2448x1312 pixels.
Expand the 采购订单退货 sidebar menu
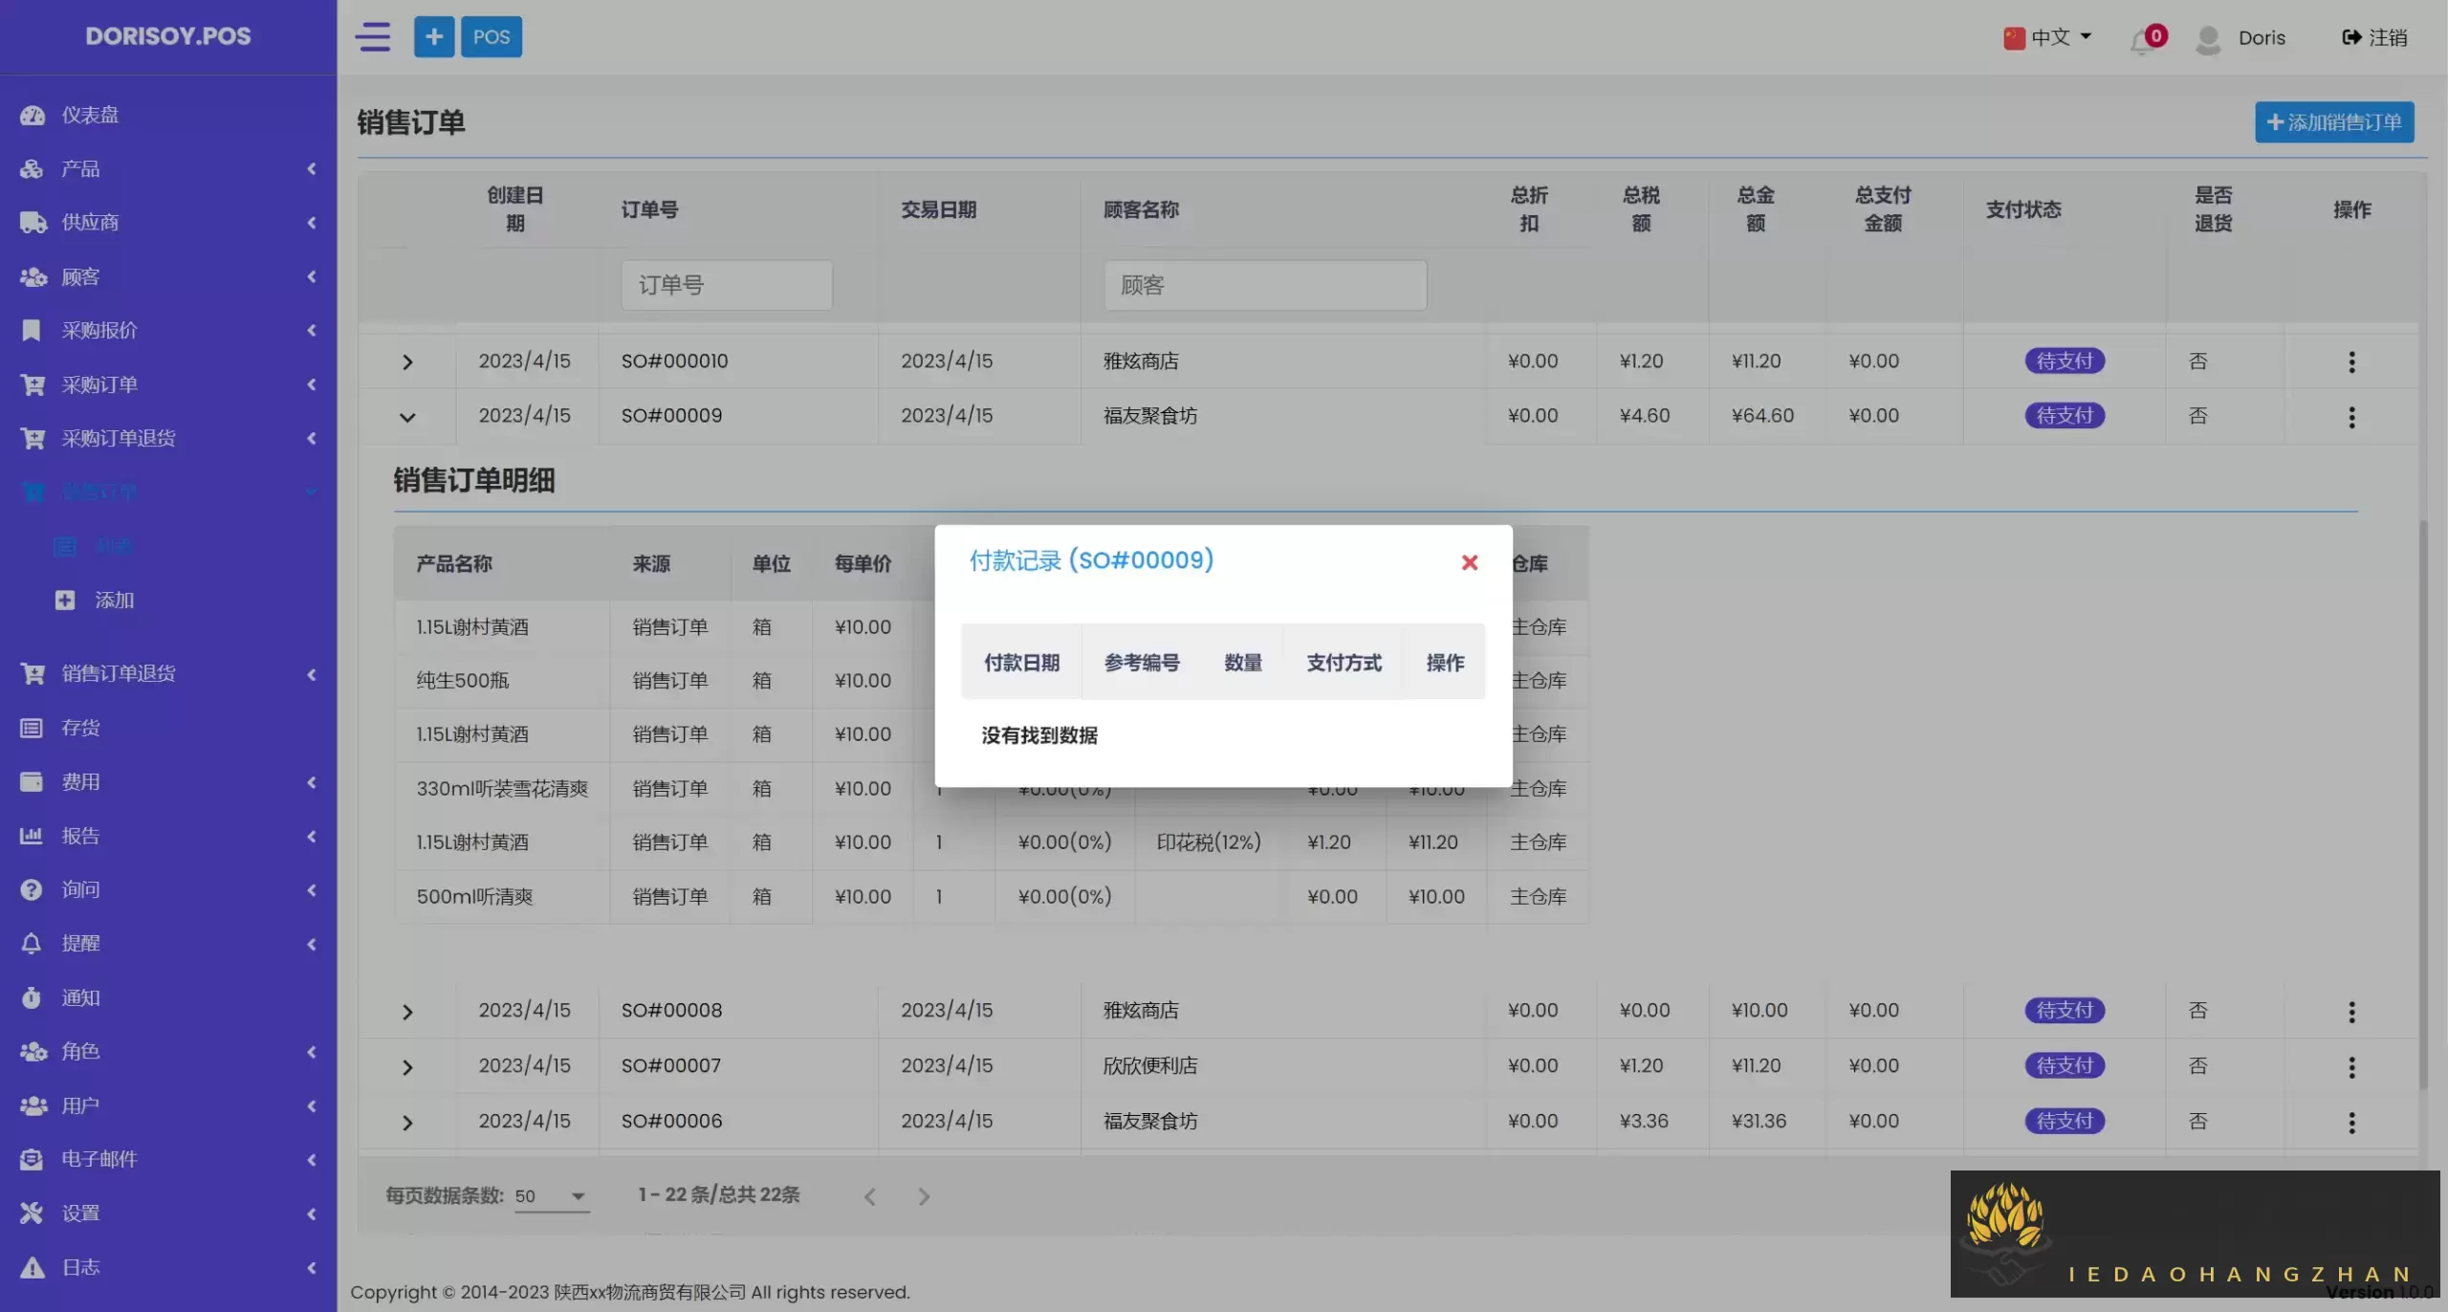pos(168,438)
